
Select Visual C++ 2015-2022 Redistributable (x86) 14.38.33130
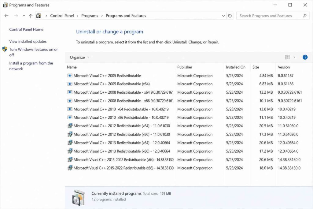[x=123, y=168]
